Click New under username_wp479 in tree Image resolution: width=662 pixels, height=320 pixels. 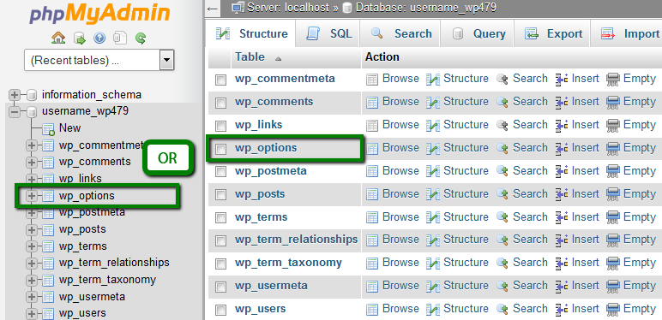(69, 128)
